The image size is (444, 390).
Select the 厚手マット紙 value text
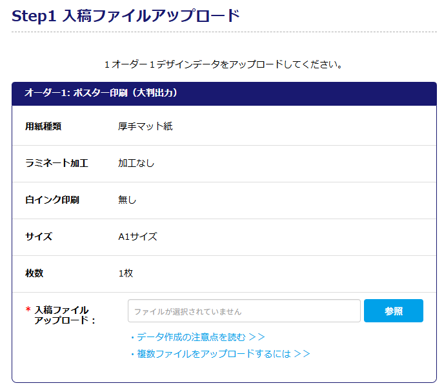[x=145, y=126]
